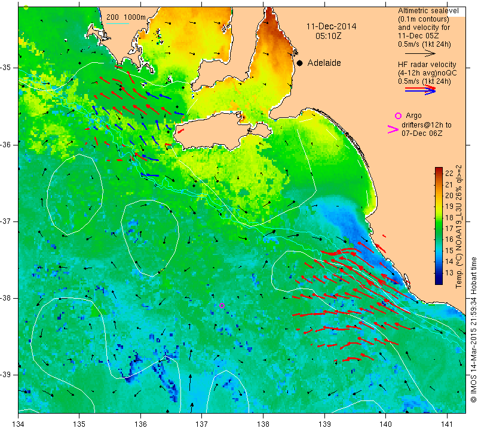Click the cyan 200 1000m isobath legend line
The height and width of the screenshot is (431, 478).
coord(118,23)
